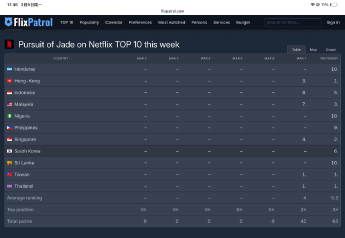Click the Total points row label
Screen dimensions: 345x238
(19, 221)
